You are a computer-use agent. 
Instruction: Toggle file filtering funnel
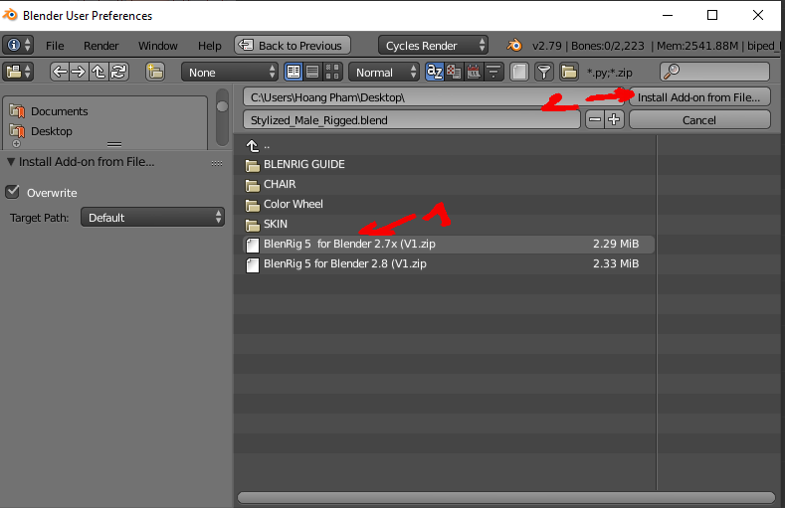pyautogui.click(x=544, y=72)
